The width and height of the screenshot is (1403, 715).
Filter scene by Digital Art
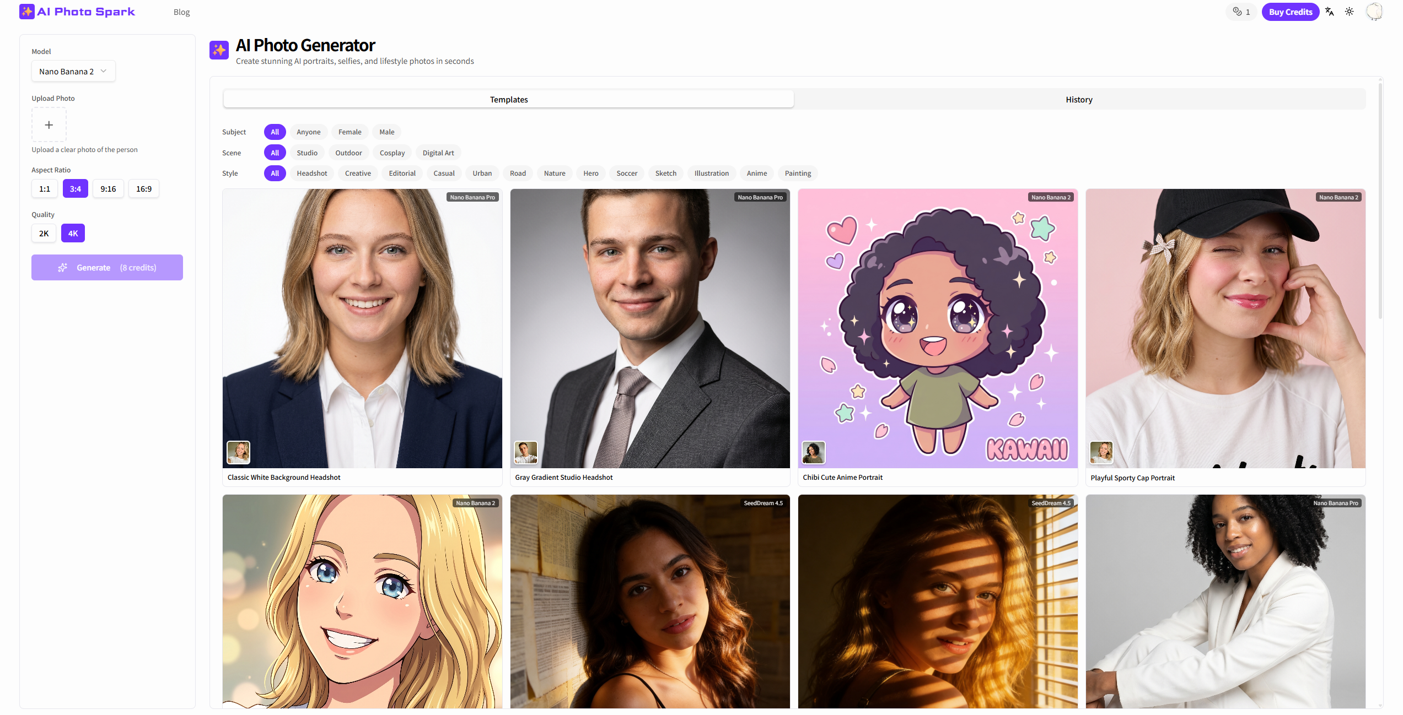point(439,153)
